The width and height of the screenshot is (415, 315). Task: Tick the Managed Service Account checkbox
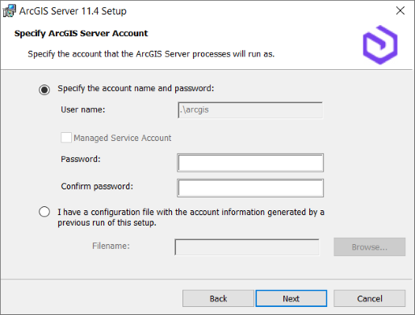click(66, 138)
